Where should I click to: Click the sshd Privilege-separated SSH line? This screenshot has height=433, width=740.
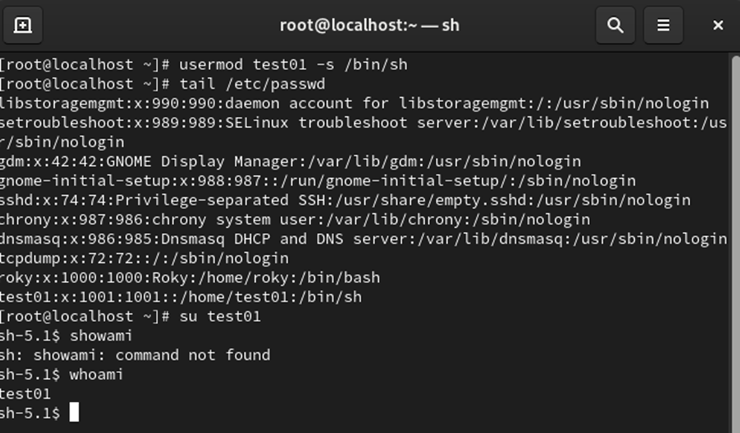pos(344,199)
